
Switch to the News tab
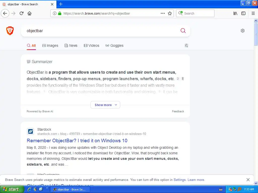click(x=71, y=46)
